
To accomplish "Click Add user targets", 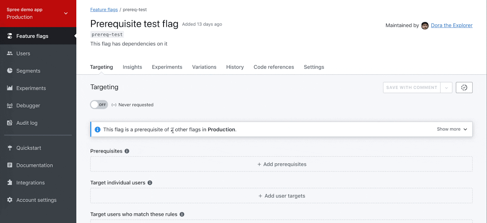I will [282, 196].
